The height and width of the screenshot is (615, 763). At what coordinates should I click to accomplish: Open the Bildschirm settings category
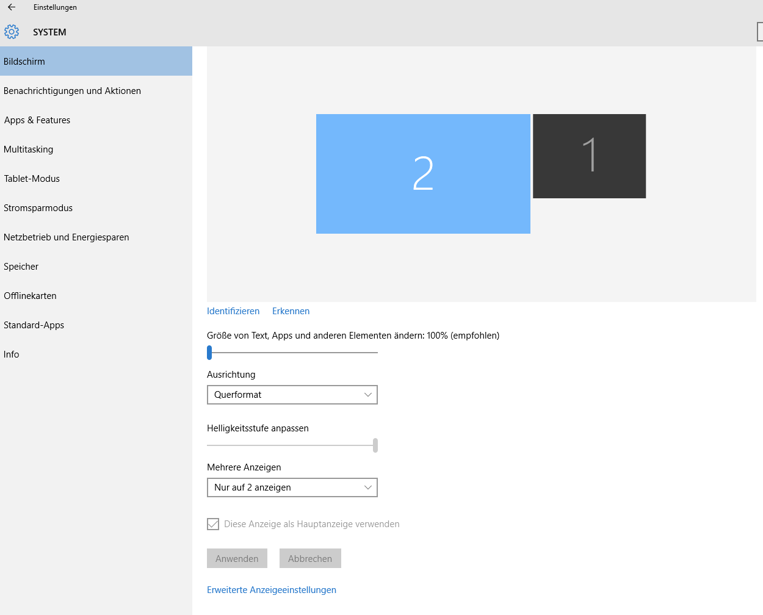(96, 61)
